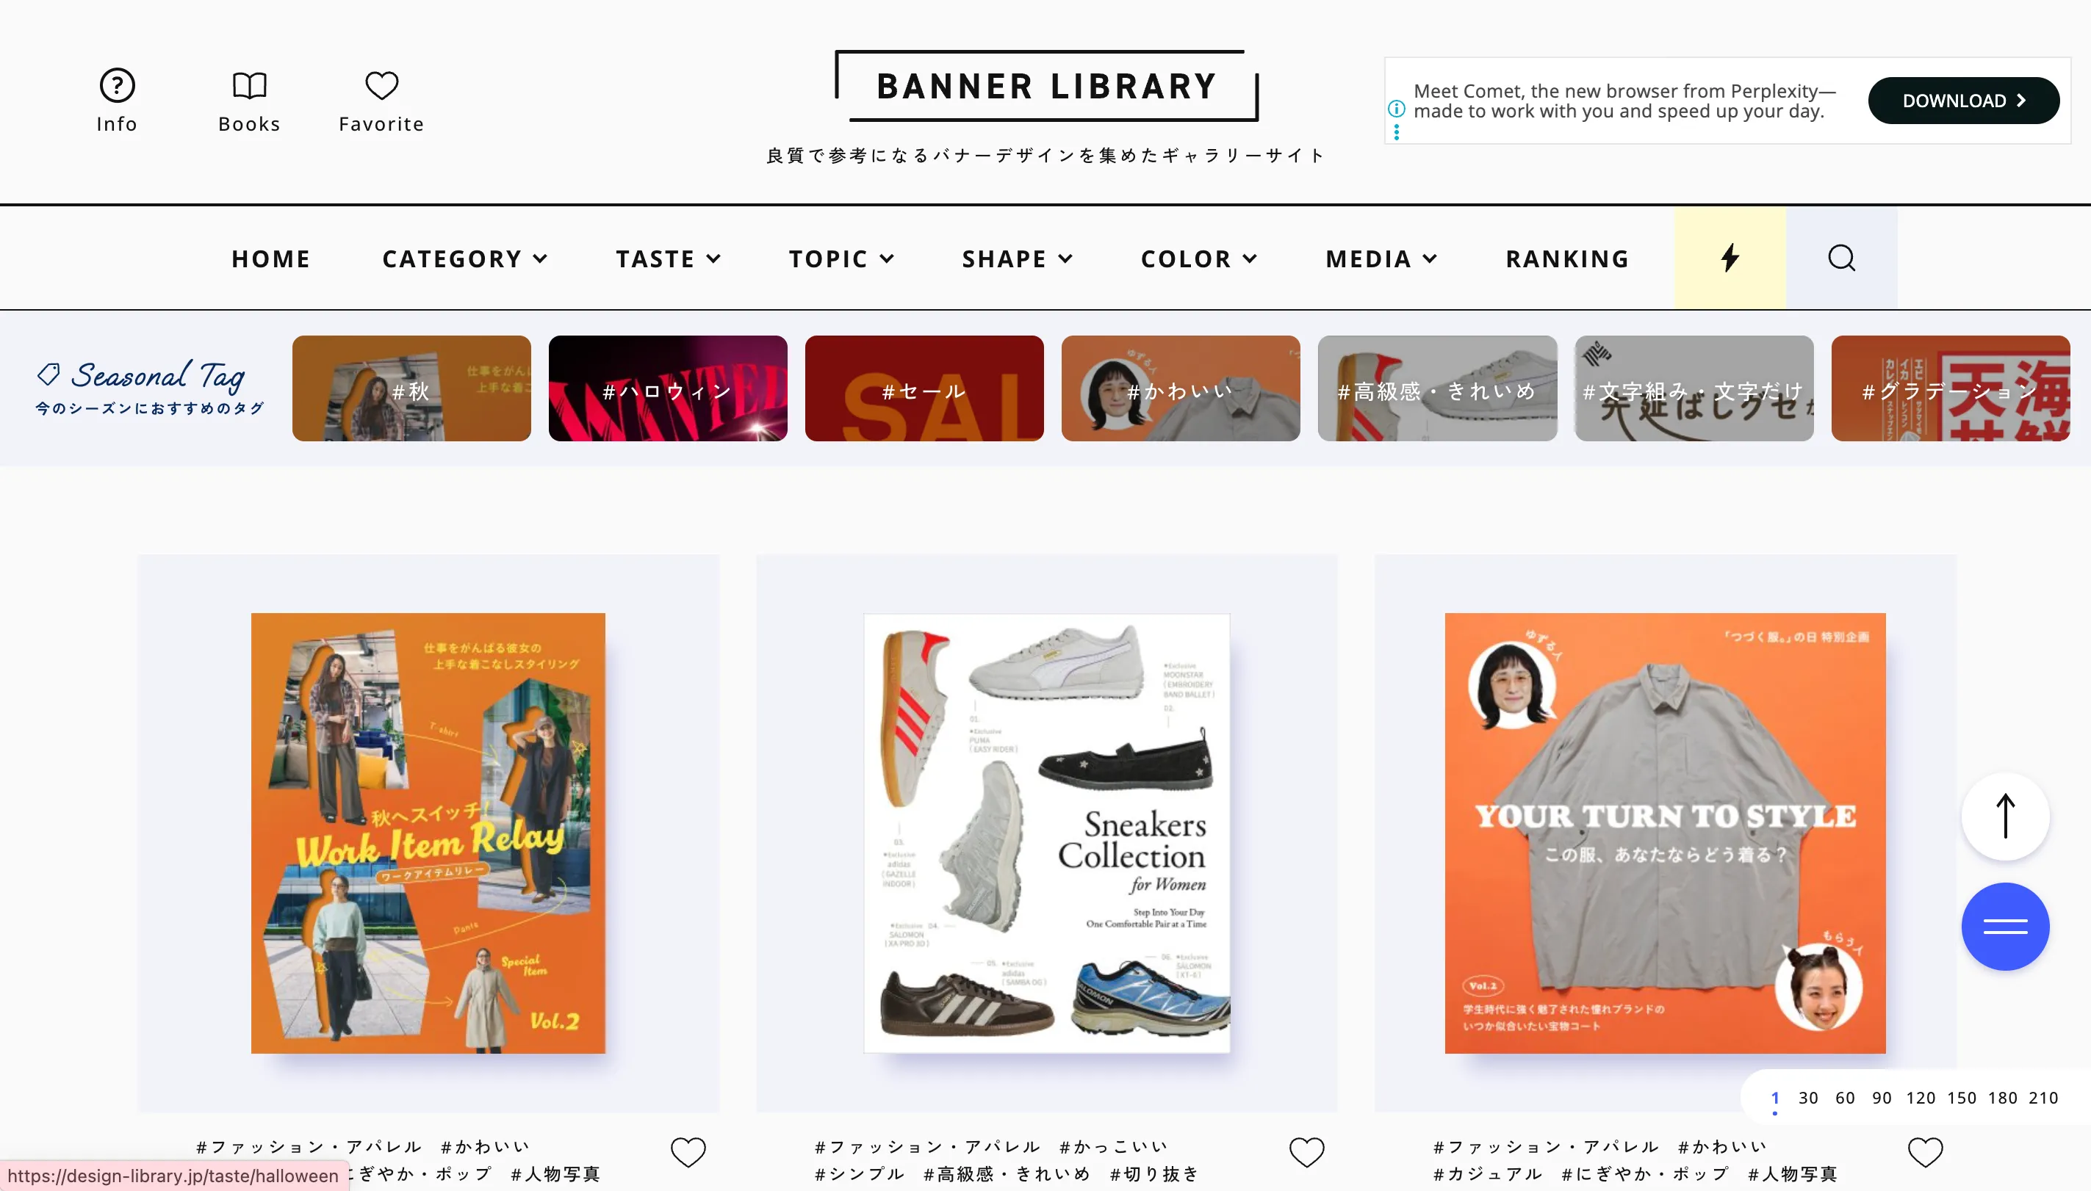This screenshot has width=2091, height=1191.
Task: Click the lightning bolt icon in navigation
Action: 1730,258
